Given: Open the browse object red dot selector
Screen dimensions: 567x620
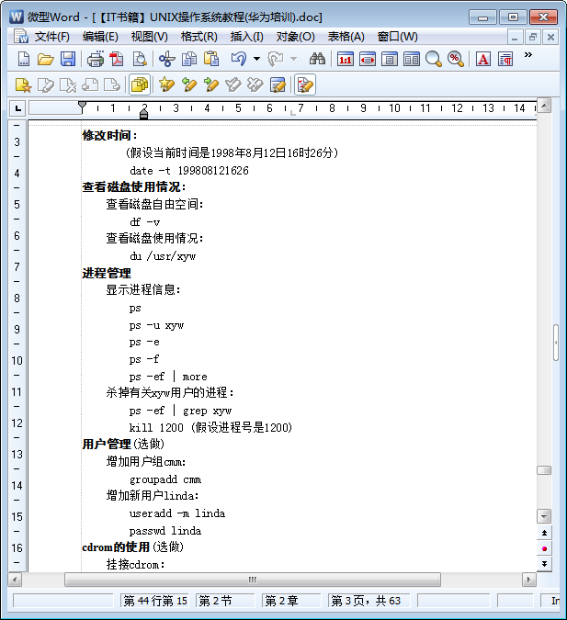Looking at the screenshot, I should coord(544,548).
